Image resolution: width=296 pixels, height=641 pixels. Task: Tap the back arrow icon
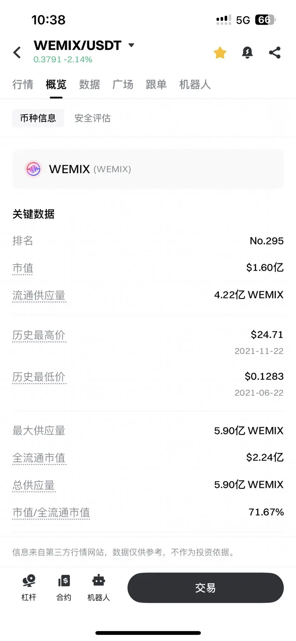click(x=17, y=53)
